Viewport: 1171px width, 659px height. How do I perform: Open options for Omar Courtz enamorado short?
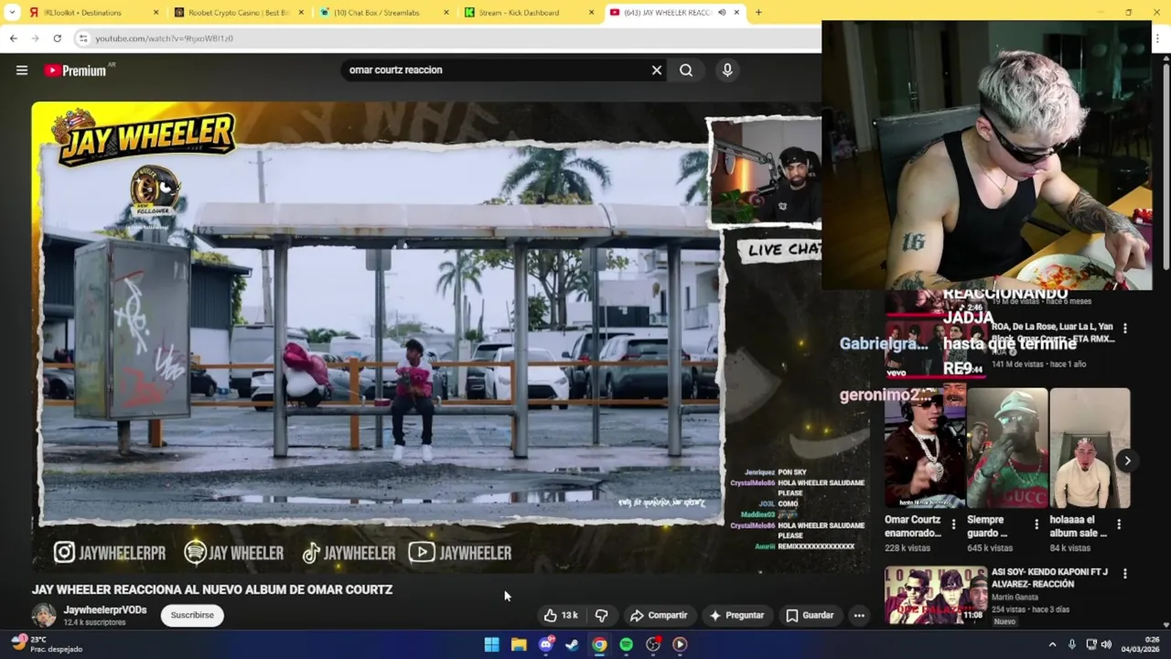point(953,524)
